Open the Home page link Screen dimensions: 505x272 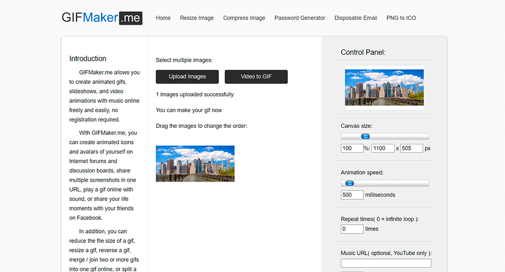(x=163, y=18)
